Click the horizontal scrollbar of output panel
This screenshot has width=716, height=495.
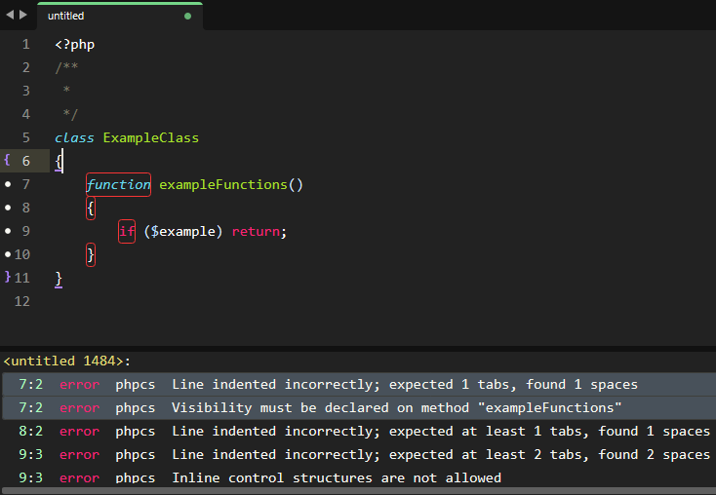pos(358,491)
